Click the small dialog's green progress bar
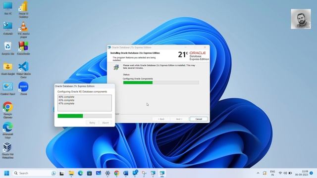Image resolution: width=317 pixels, height=178 pixels. pos(85,116)
